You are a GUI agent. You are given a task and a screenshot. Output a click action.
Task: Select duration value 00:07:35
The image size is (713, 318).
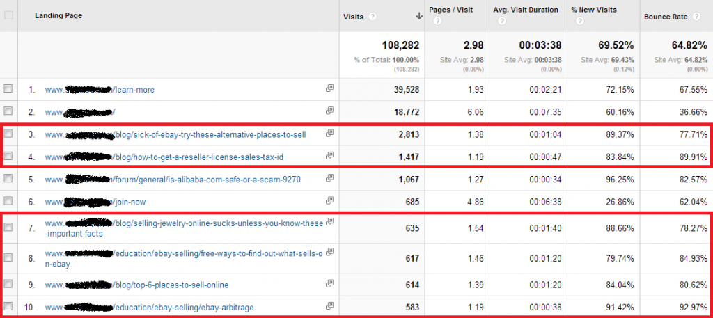545,111
